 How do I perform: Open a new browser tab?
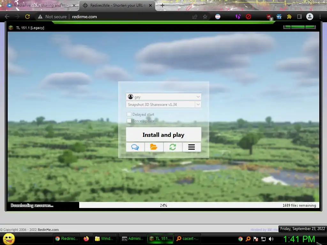[163, 5]
